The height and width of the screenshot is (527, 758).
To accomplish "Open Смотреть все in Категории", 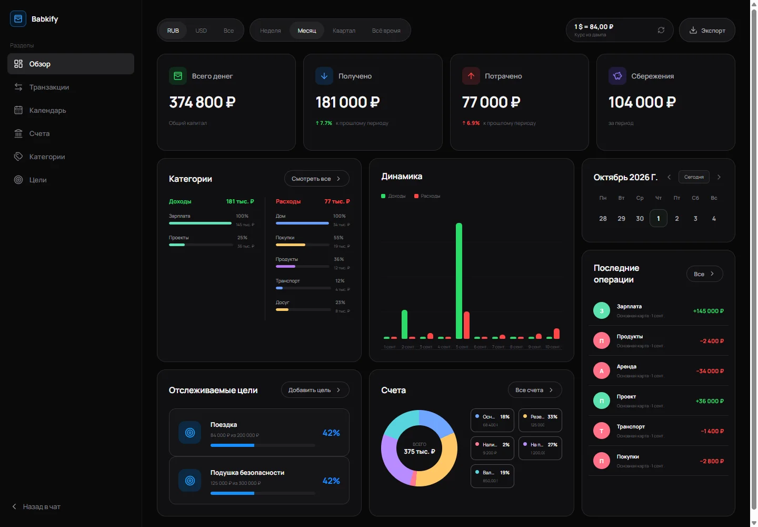I will tap(317, 179).
